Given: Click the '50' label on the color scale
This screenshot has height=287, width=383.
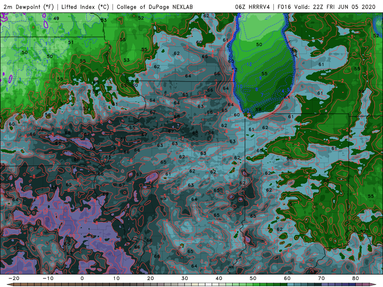Looking at the screenshot, I should 253,278.
